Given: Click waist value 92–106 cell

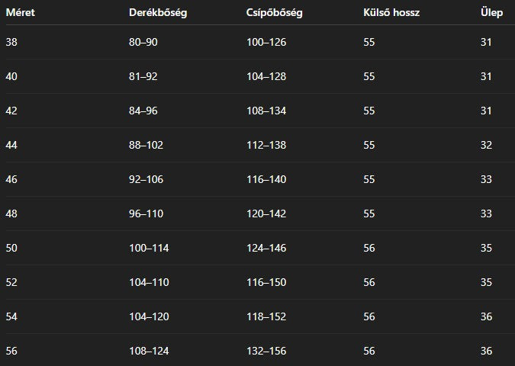Looking at the screenshot, I should coord(146,179).
